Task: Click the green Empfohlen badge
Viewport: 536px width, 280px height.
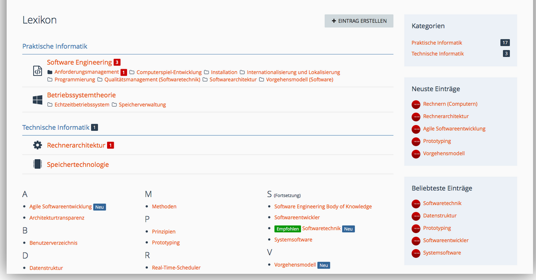Action: [287, 229]
